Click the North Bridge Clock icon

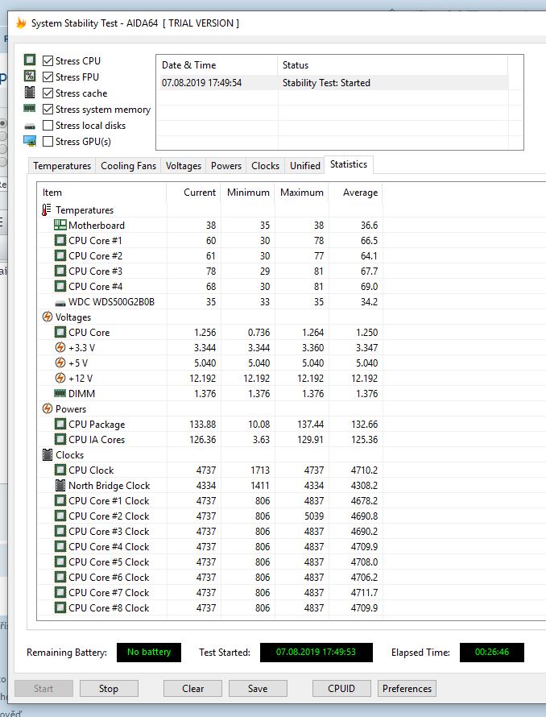coord(60,485)
